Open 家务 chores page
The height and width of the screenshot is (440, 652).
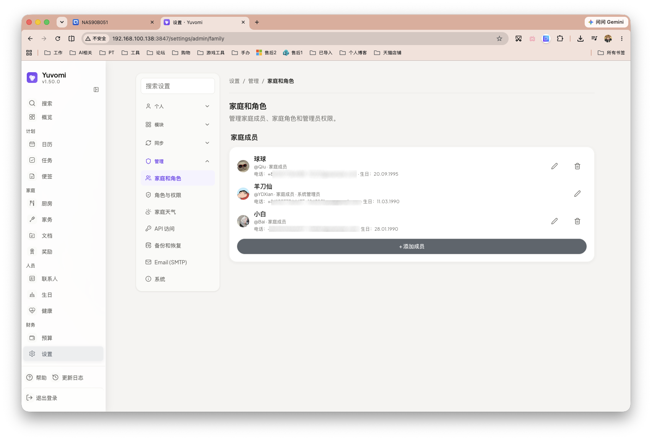(63, 220)
